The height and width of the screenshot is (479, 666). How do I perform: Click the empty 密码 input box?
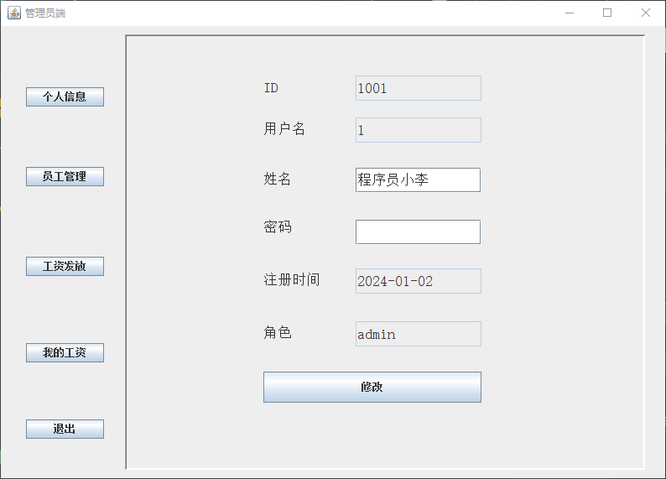click(x=418, y=232)
